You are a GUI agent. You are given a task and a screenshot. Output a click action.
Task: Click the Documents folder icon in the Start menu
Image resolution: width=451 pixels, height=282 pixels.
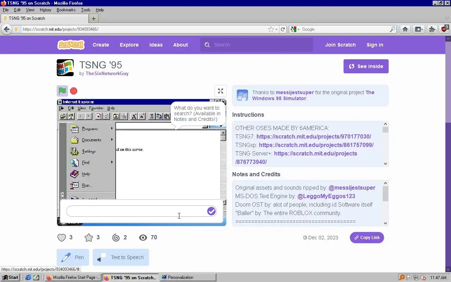[x=74, y=140]
